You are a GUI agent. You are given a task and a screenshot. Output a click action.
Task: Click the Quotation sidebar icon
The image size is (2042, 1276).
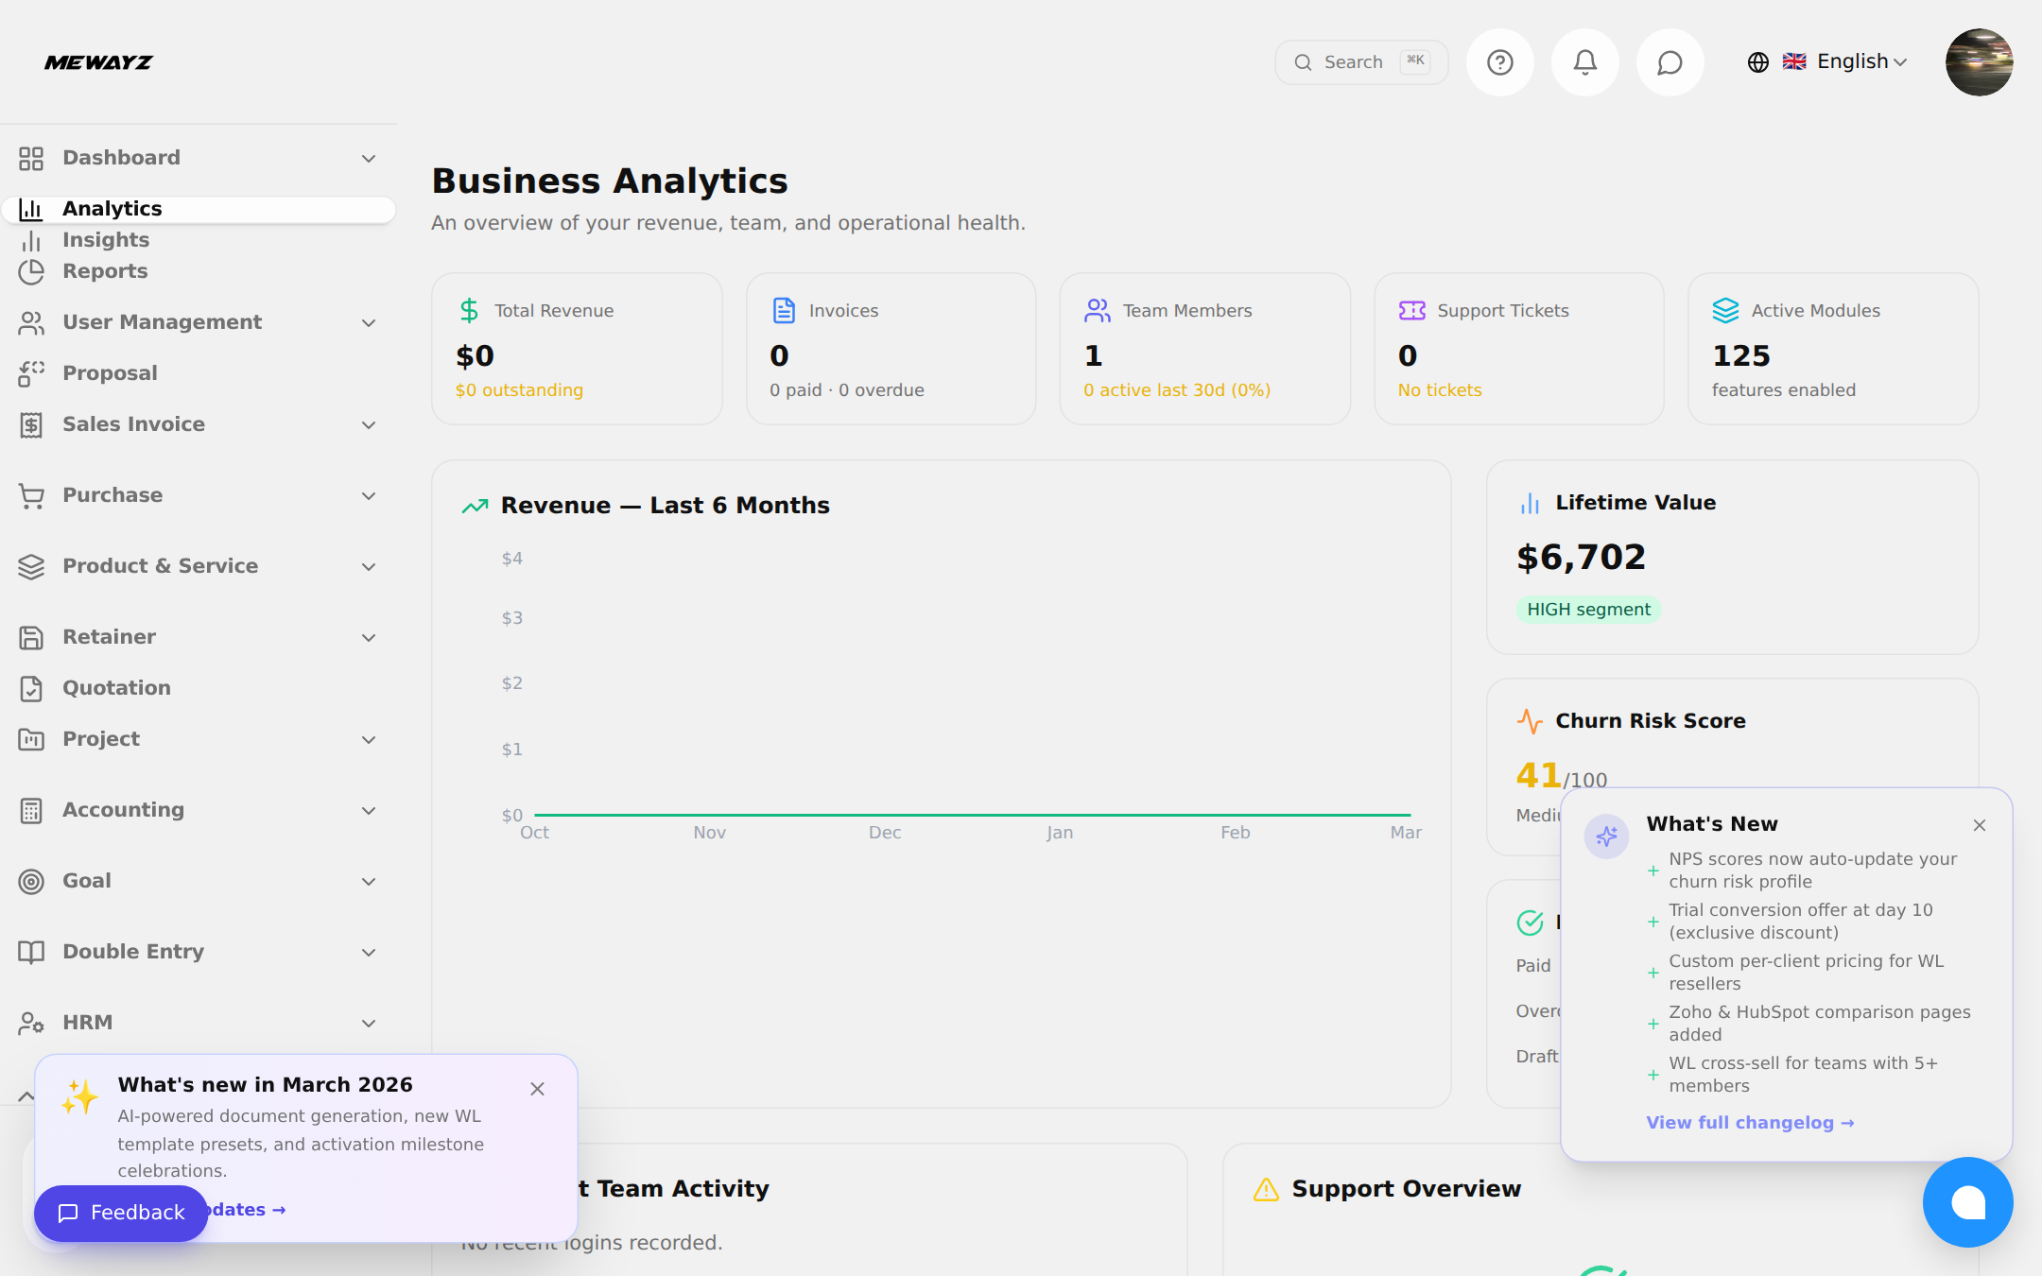pos(31,688)
